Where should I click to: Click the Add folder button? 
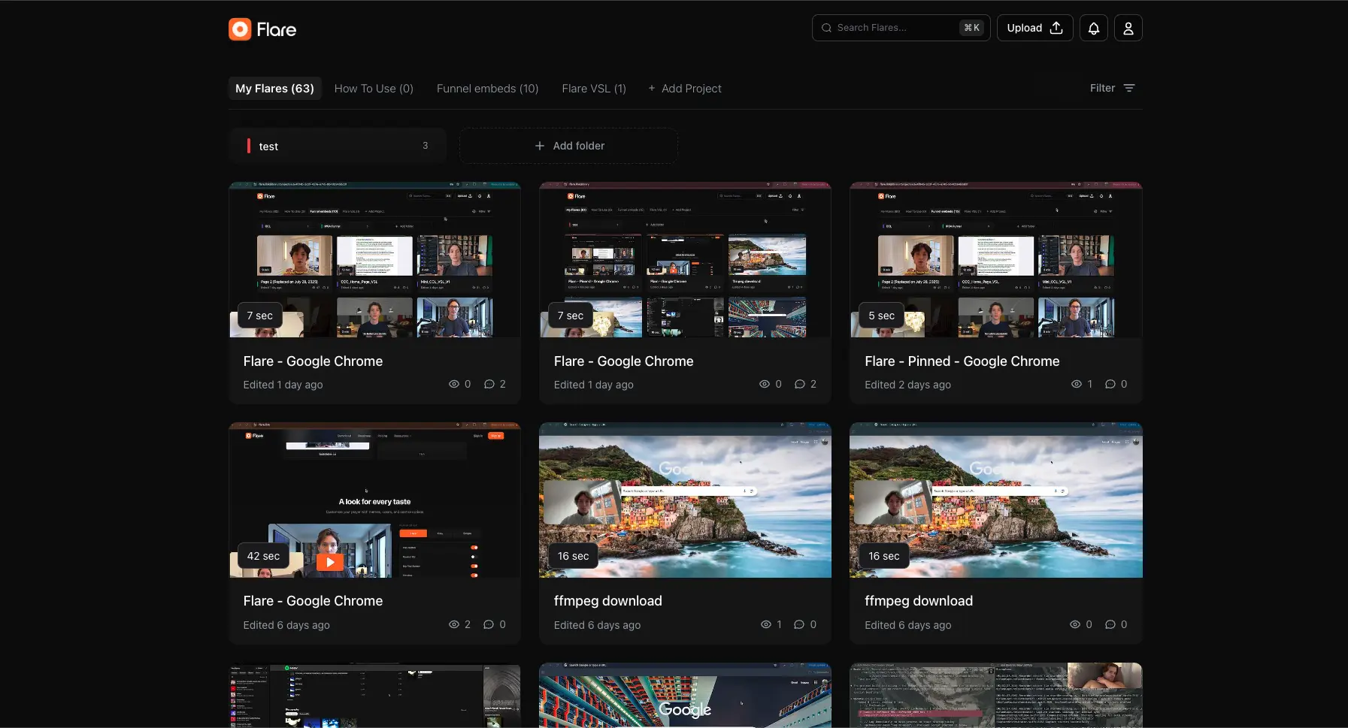pyautogui.click(x=568, y=146)
